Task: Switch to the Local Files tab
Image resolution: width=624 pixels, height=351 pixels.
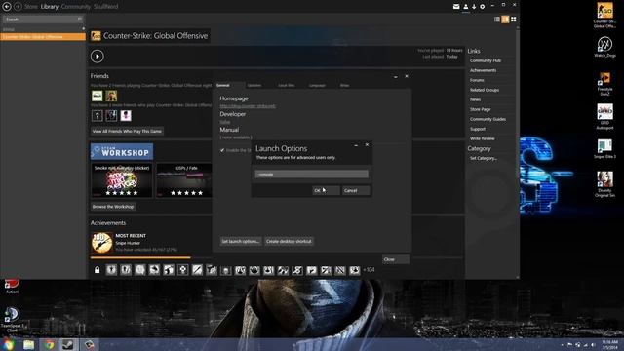Action: [286, 85]
